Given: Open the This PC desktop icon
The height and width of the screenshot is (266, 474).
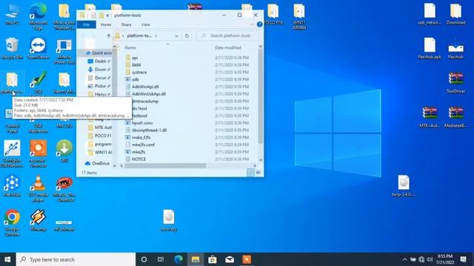Looking at the screenshot, I should click(x=12, y=14).
